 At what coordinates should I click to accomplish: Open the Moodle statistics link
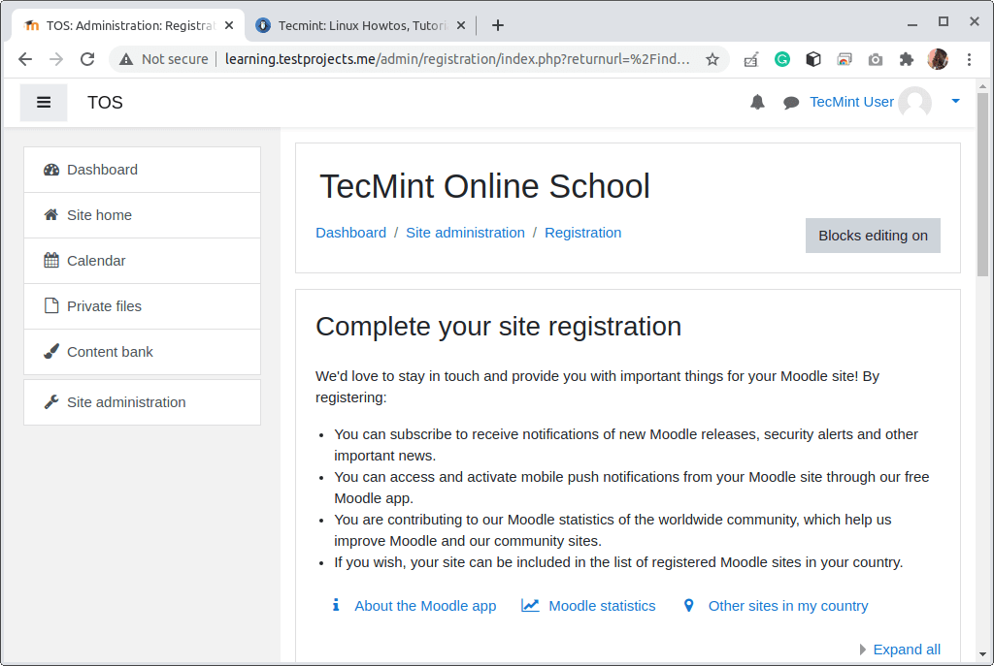(602, 606)
